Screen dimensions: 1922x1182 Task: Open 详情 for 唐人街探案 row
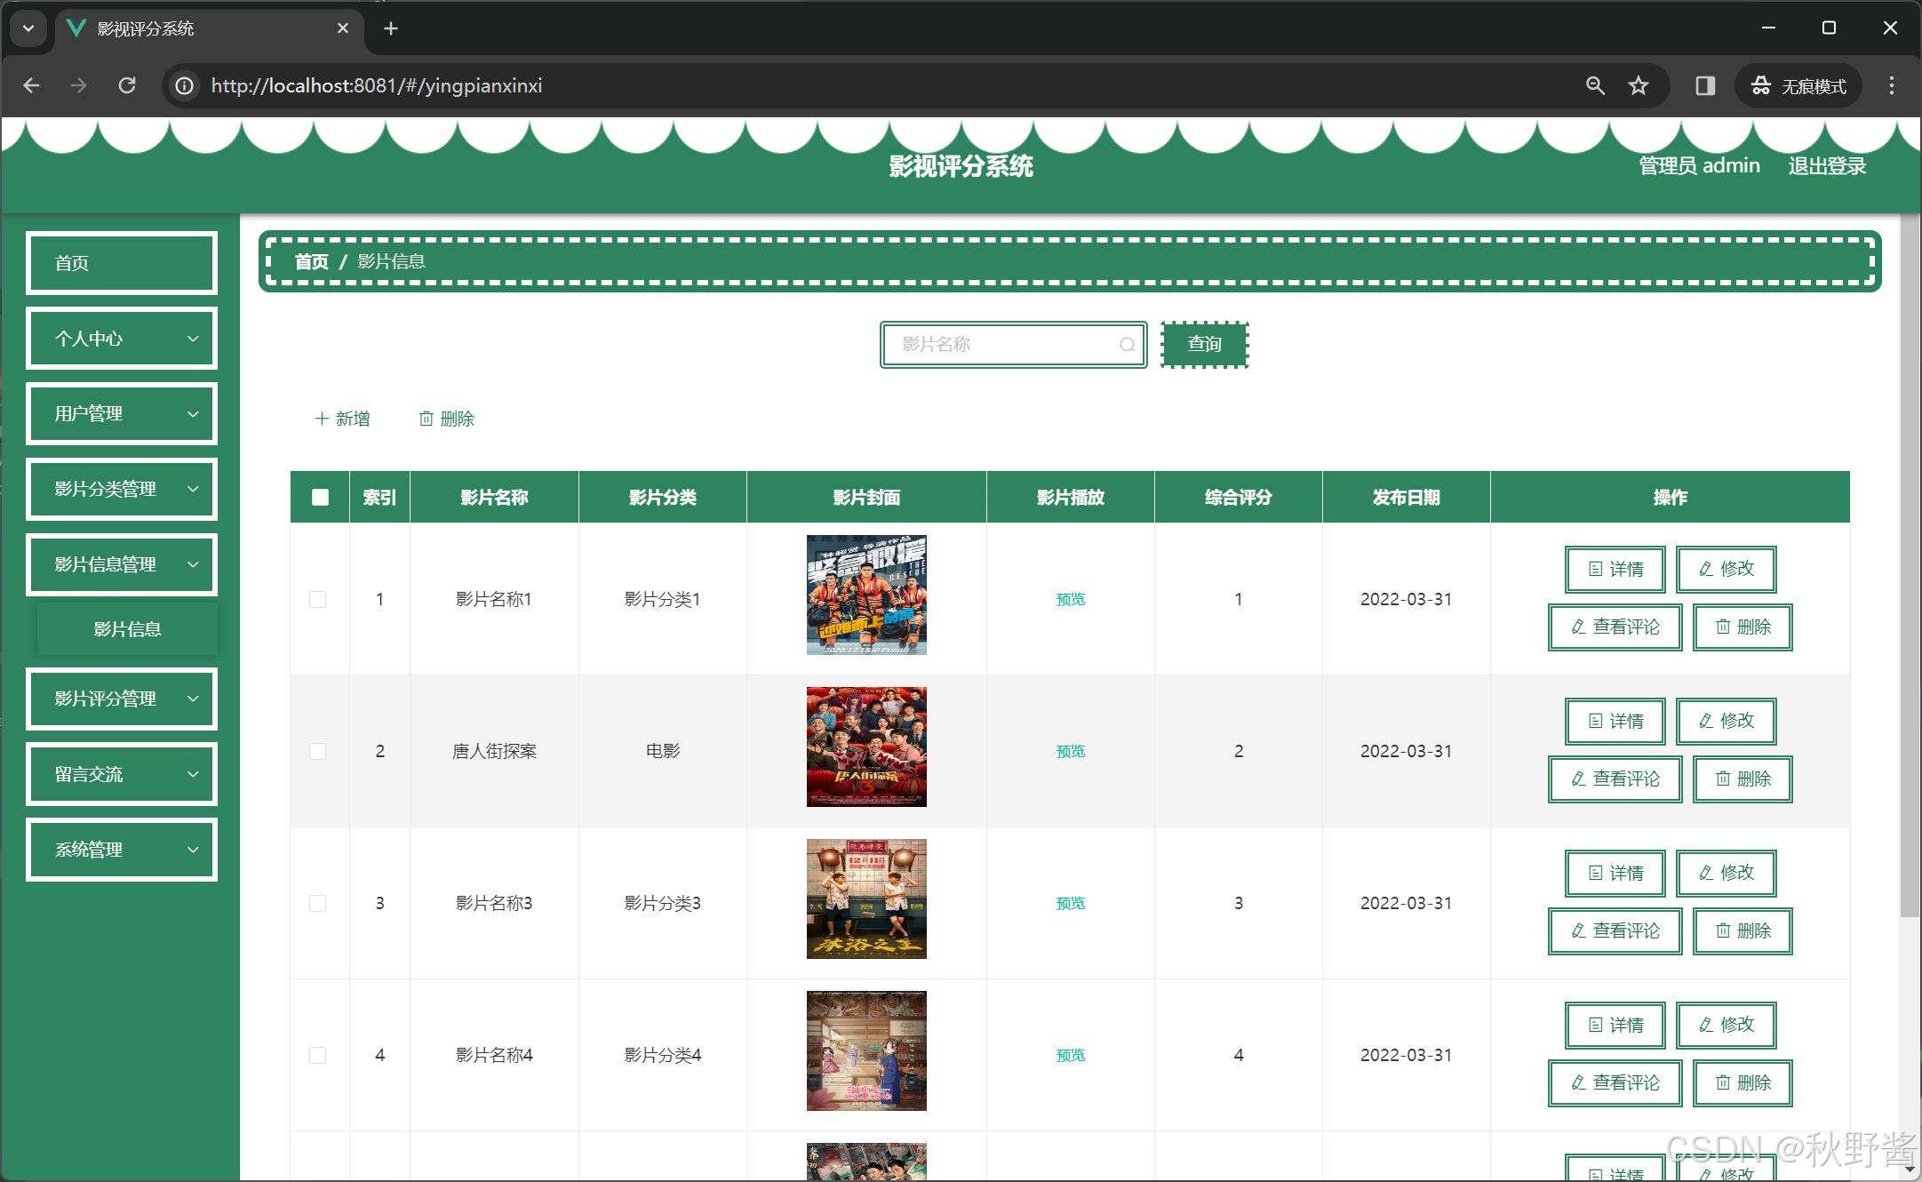tap(1615, 721)
